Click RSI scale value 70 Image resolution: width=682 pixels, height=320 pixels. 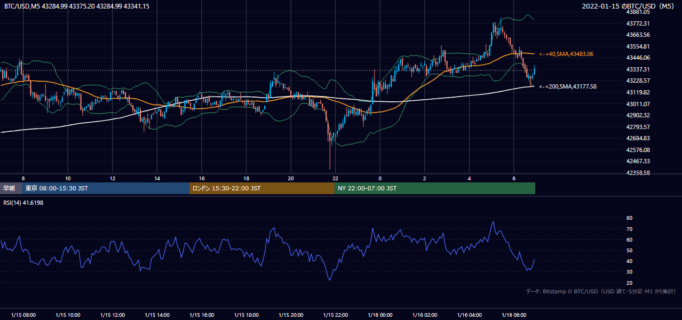pos(629,229)
